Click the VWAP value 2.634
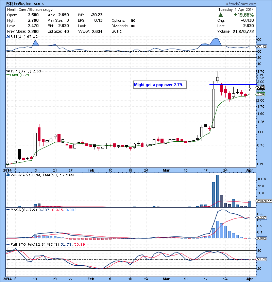 [x=97, y=32]
